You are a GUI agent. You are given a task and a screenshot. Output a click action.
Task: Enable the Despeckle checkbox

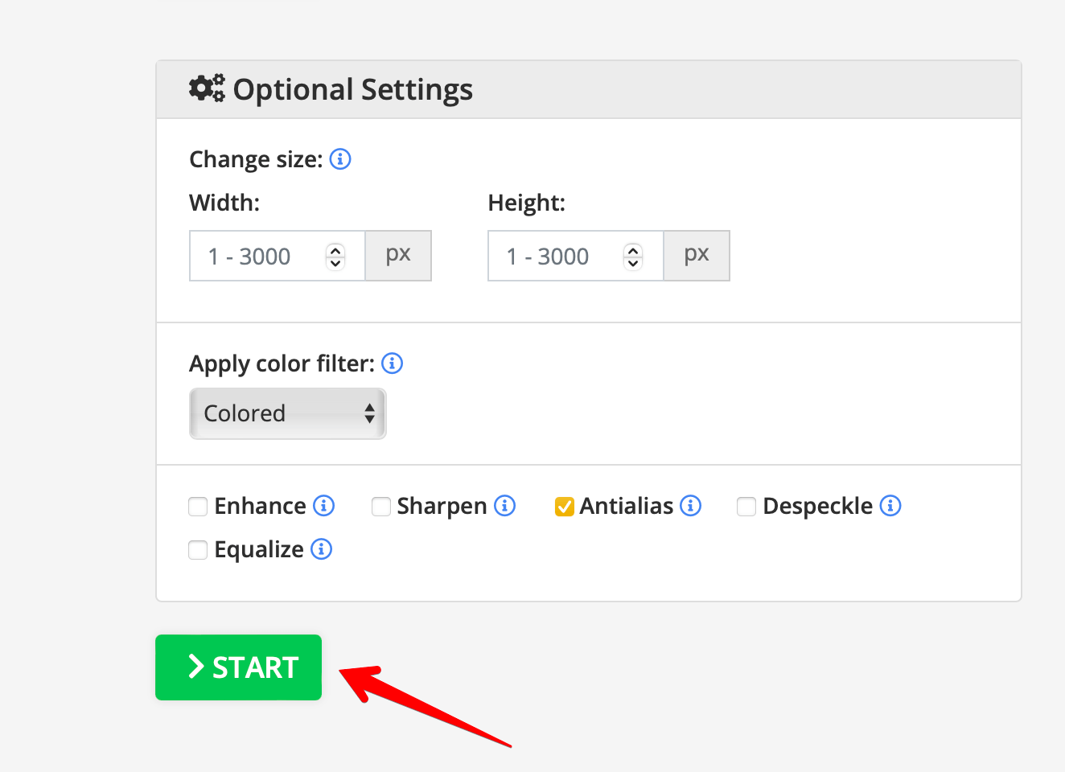746,507
